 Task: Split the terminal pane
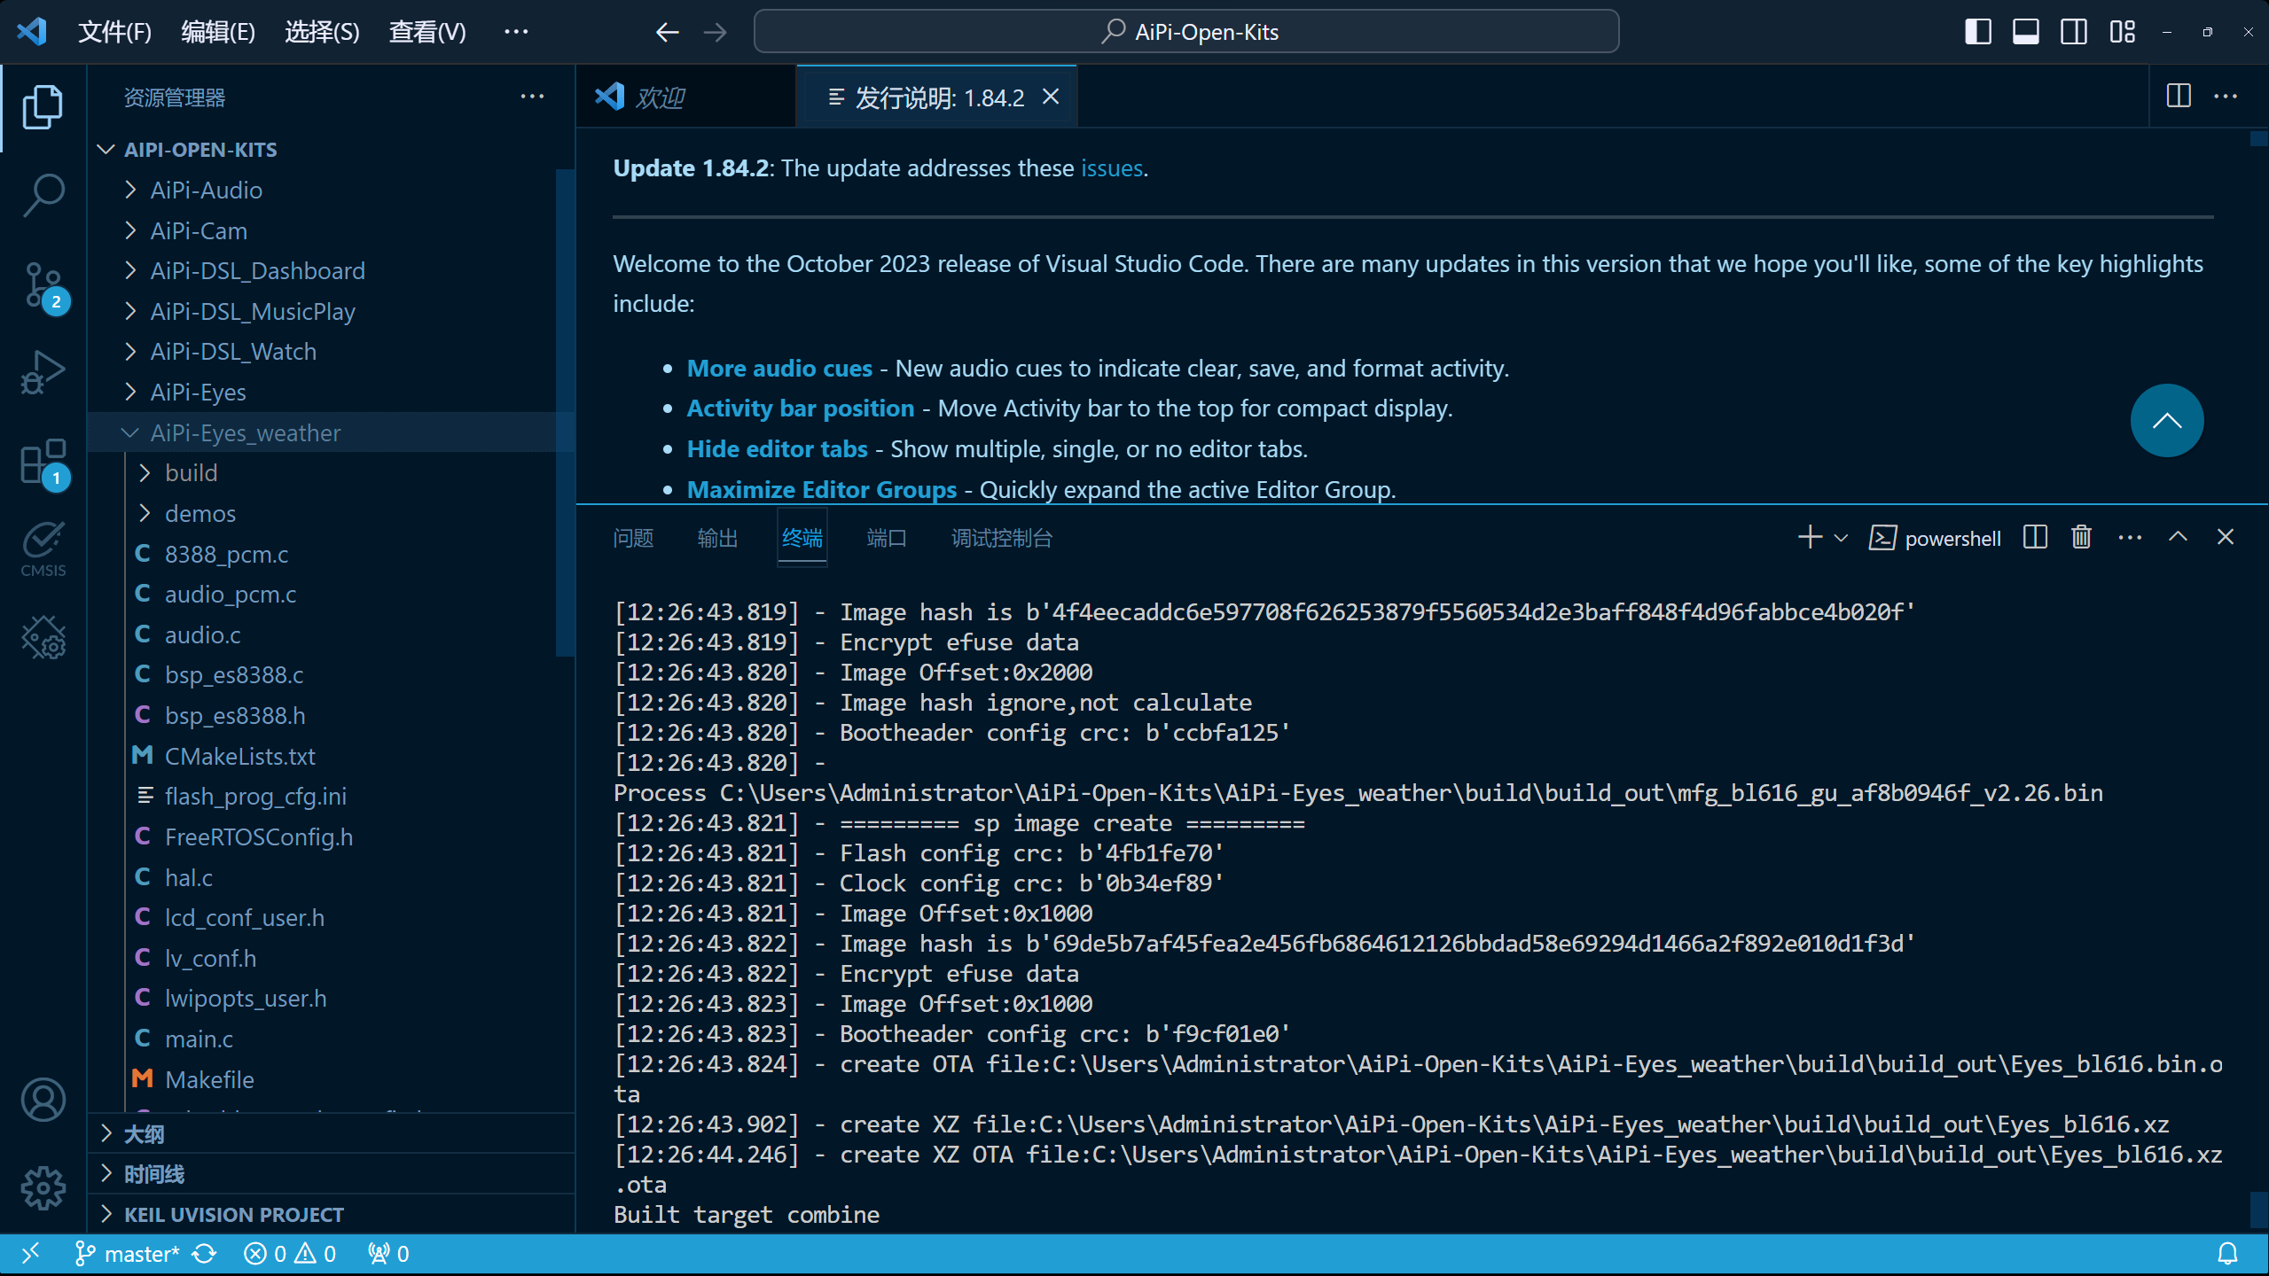point(2035,537)
